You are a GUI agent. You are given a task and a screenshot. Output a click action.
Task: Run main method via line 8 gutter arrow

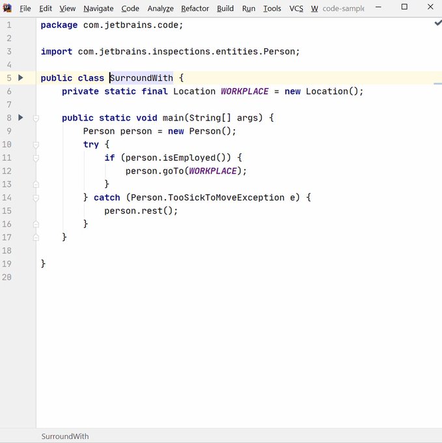click(21, 117)
